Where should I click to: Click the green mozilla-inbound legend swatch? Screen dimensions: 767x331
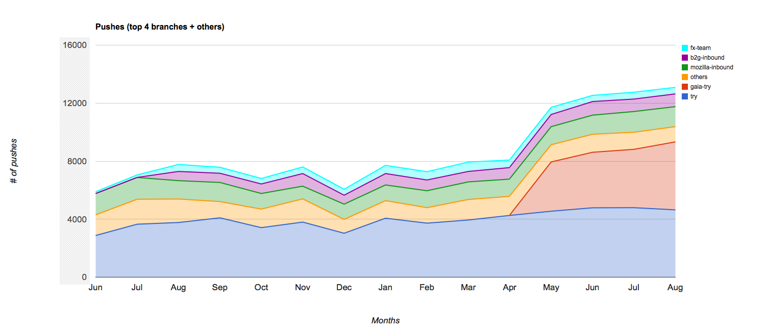click(x=685, y=67)
